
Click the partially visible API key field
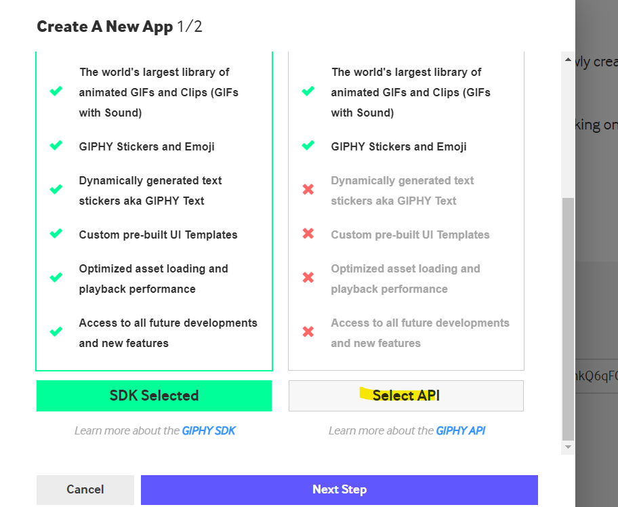tap(600, 374)
